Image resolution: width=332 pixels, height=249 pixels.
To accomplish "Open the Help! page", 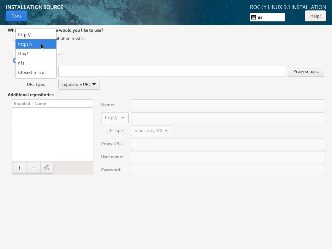I will pyautogui.click(x=315, y=16).
